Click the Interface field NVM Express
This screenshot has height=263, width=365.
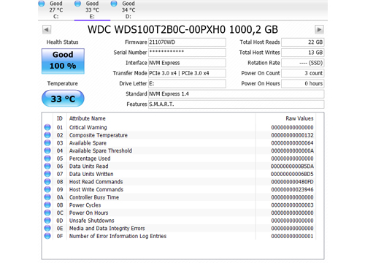click(187, 63)
